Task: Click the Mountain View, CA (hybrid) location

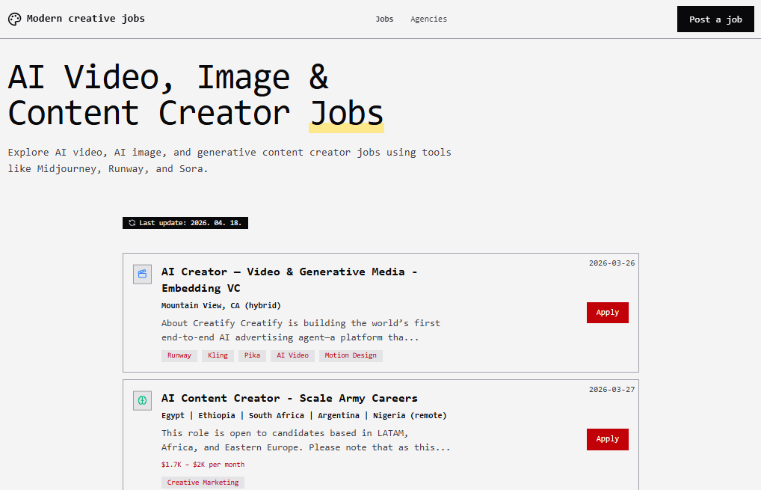Action: [x=221, y=305]
